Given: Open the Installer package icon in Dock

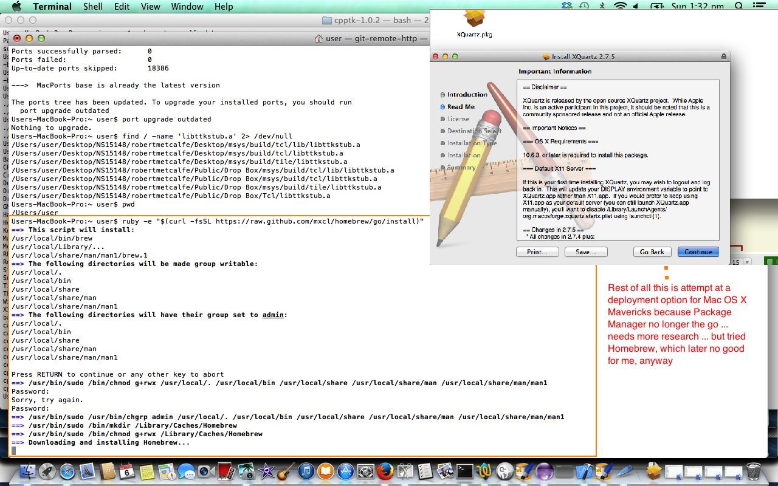Looking at the screenshot, I should click(653, 471).
